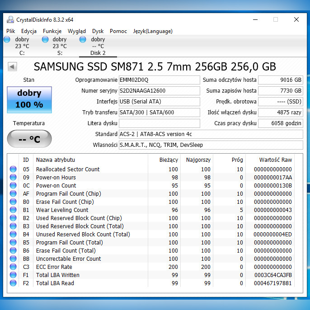Screen dimensions: 310x310
Task: Click the interface field USB (Serial ATA)
Action: (x=159, y=102)
